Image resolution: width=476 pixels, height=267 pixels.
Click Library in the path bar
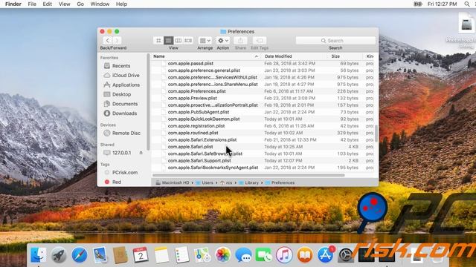(249, 183)
